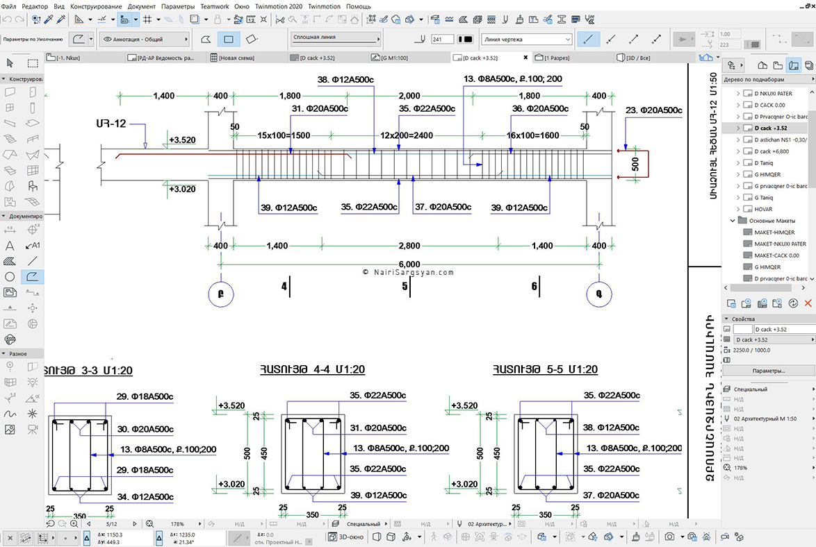Select D cack +6,800 in navigator tree
The height and width of the screenshot is (547, 816).
click(772, 151)
